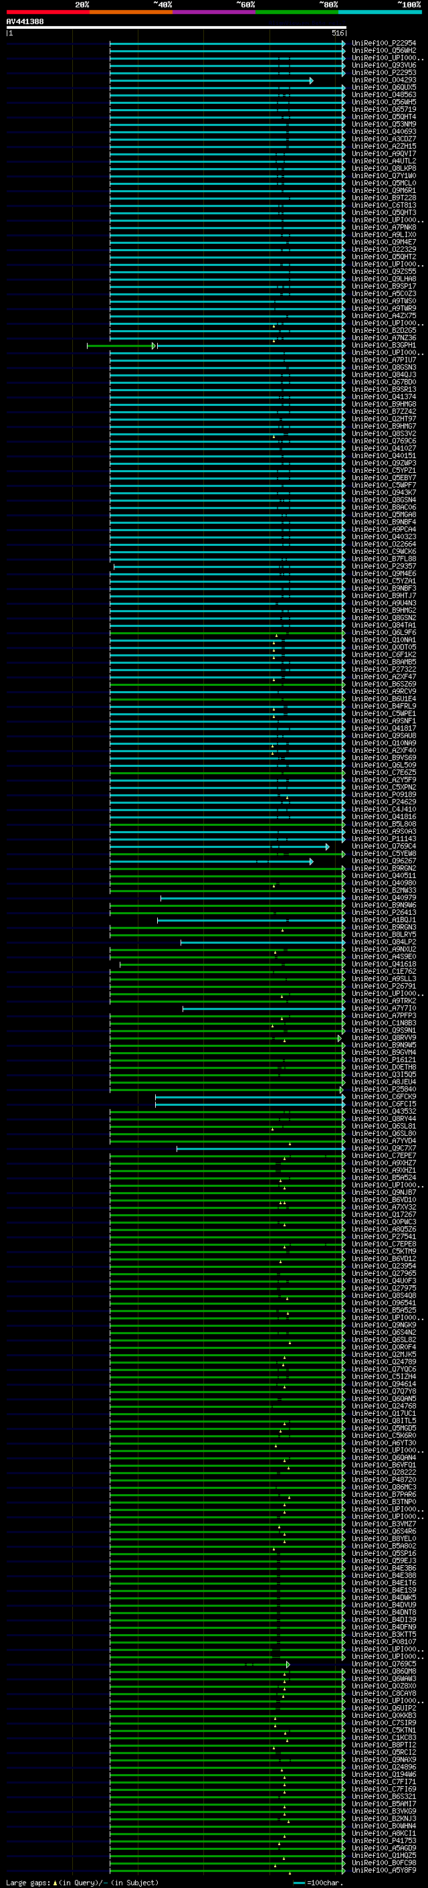Select hit label UniRef100_Q43532
The height and width of the screenshot is (1888, 428).
click(x=384, y=1111)
